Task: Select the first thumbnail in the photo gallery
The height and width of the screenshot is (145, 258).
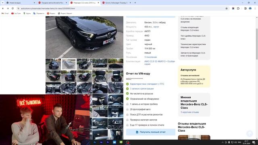Action: (x=53, y=64)
